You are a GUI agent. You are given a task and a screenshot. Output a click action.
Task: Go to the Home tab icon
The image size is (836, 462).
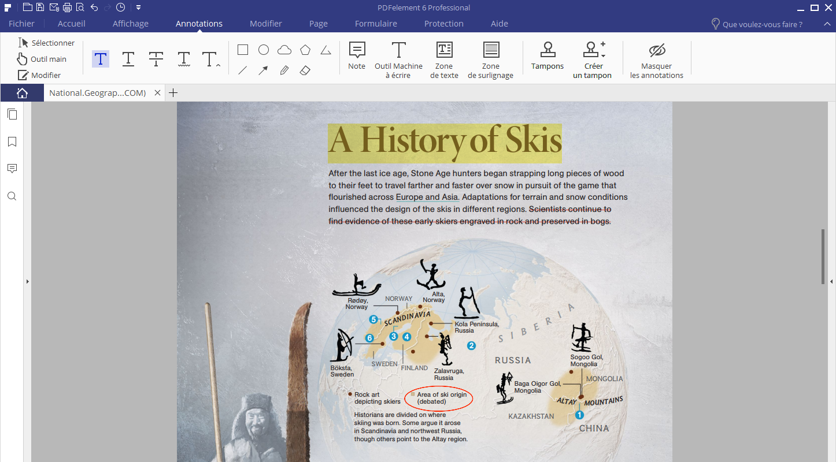[22, 93]
